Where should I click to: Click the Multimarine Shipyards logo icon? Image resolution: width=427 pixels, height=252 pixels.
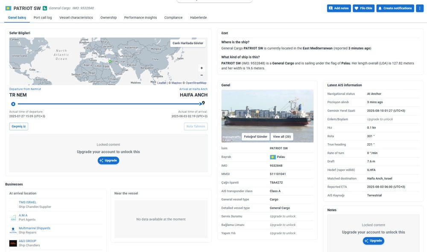(x=13, y=230)
